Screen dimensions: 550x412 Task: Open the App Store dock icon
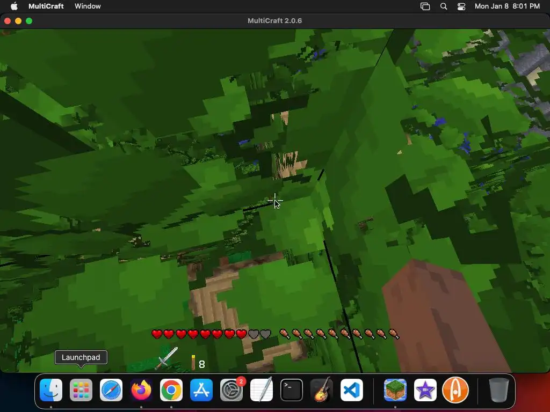pyautogui.click(x=201, y=390)
